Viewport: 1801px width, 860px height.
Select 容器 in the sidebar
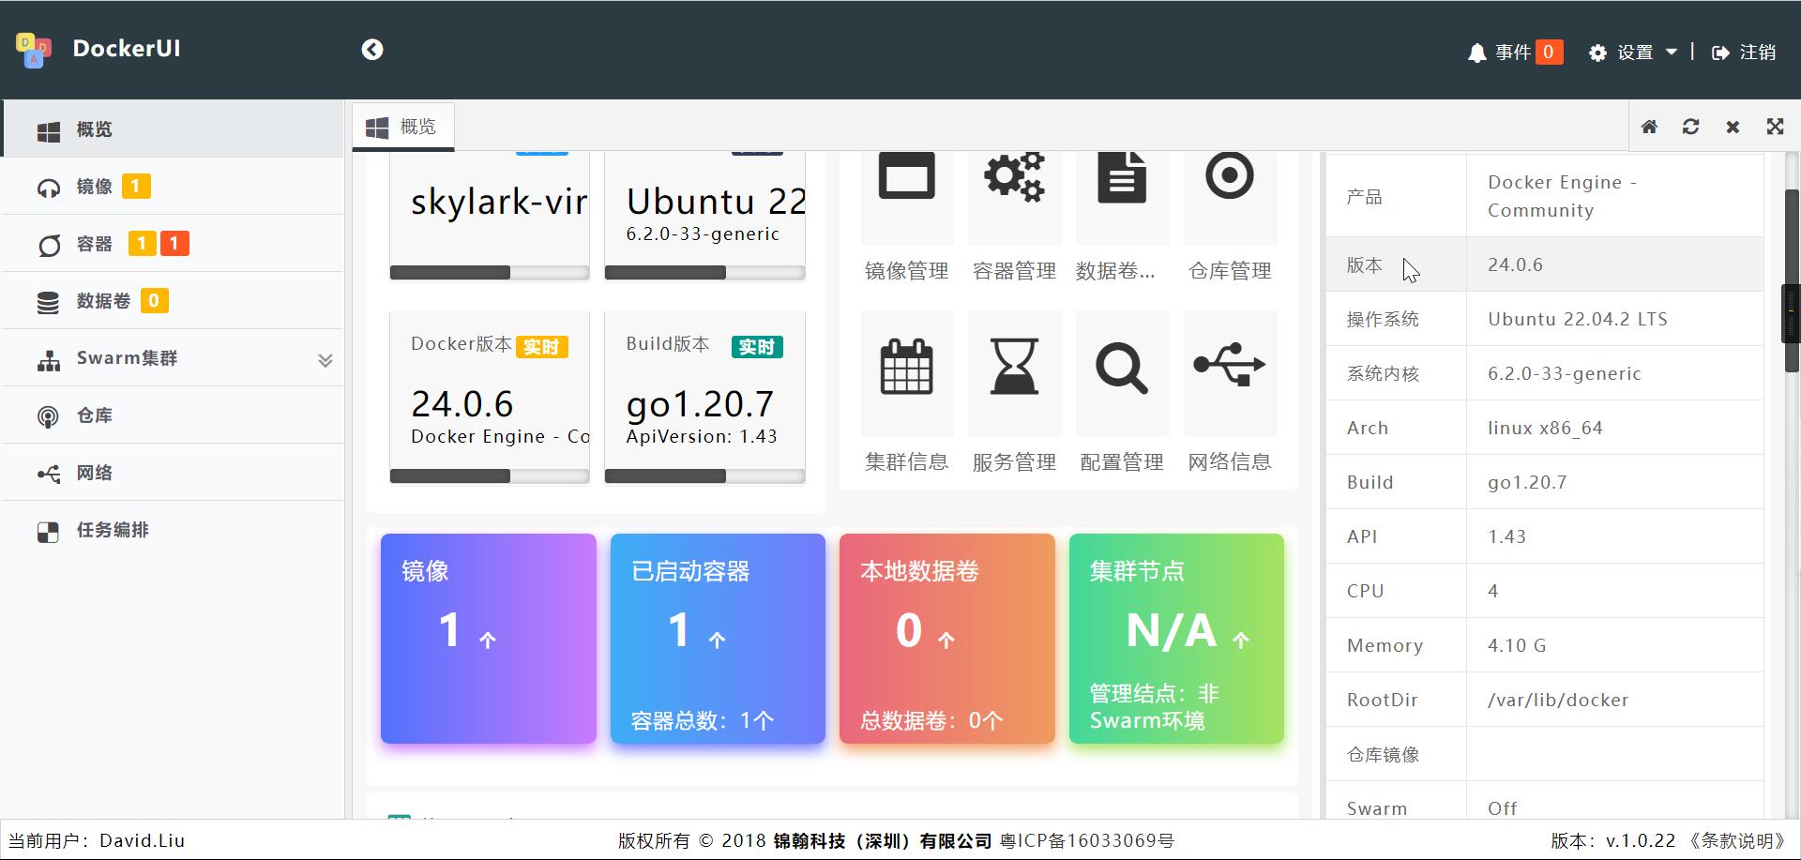(x=94, y=244)
